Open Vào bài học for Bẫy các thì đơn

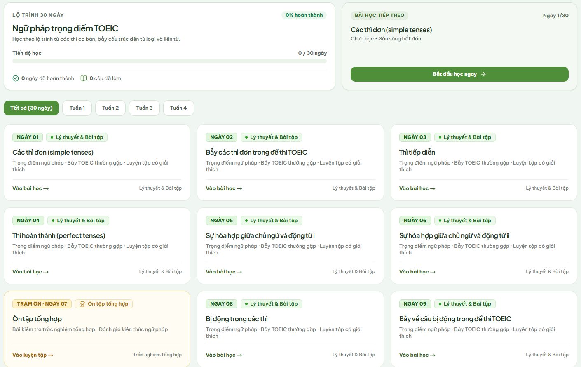[x=224, y=188]
